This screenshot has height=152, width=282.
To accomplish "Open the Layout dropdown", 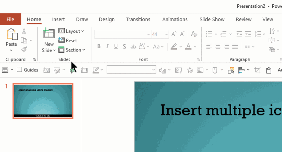I will coord(71,31).
